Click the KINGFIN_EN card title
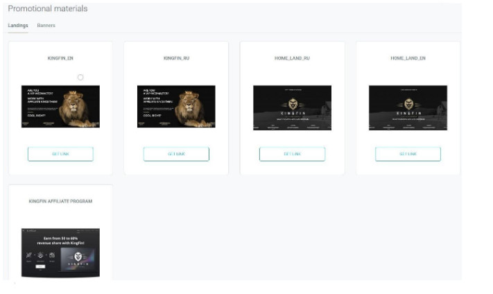This screenshot has height=294, width=493. (60, 58)
